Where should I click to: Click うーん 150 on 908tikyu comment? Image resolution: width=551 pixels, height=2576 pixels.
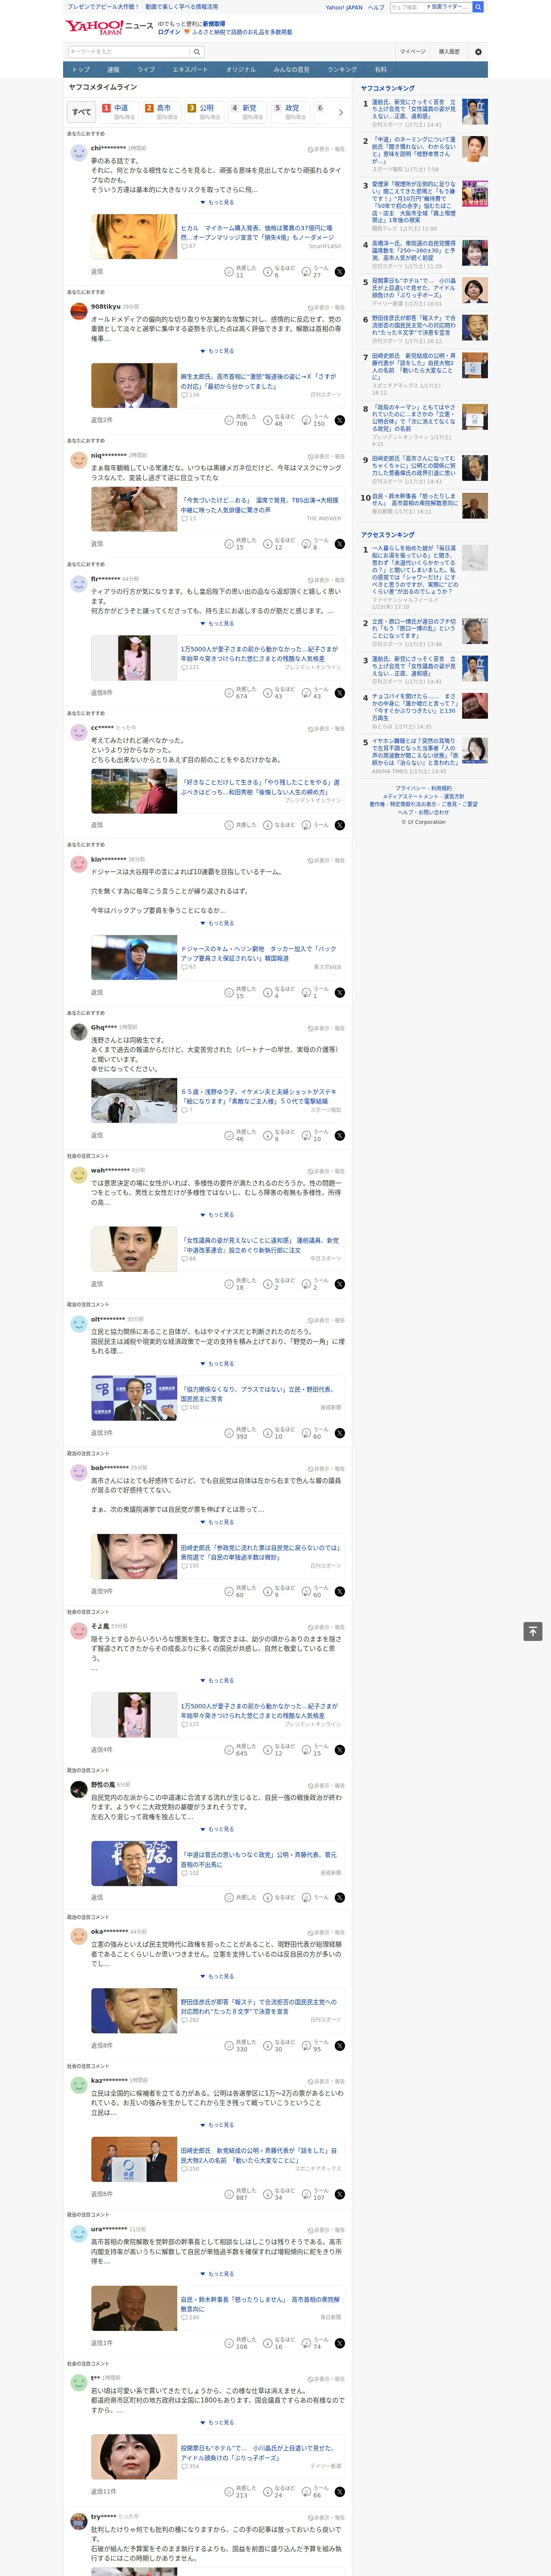pos(316,420)
